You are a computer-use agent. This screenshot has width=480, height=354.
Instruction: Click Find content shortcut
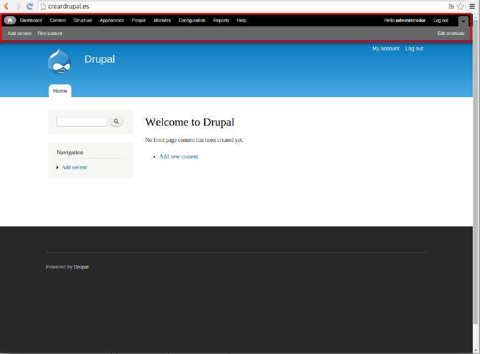click(x=50, y=33)
